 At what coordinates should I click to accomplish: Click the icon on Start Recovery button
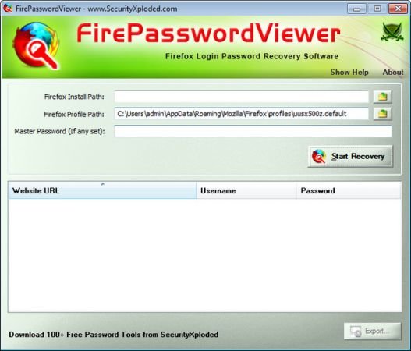tap(319, 157)
